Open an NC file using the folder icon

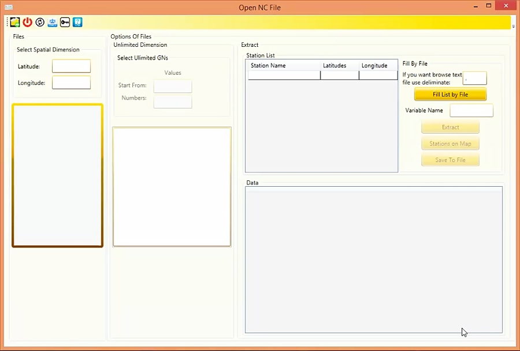pyautogui.click(x=14, y=21)
